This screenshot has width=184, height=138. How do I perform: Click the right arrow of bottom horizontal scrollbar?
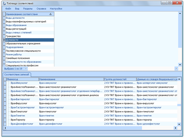tap(175, 128)
